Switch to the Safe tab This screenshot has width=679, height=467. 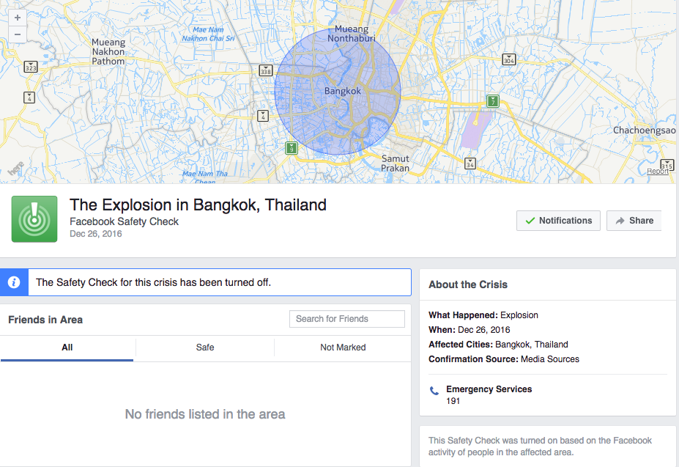pyautogui.click(x=205, y=348)
